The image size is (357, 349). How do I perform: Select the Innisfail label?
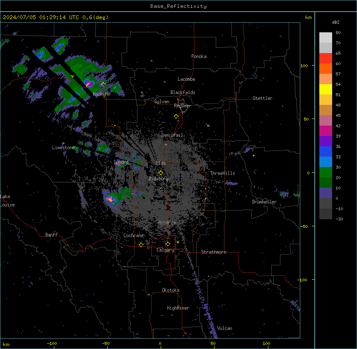click(172, 135)
